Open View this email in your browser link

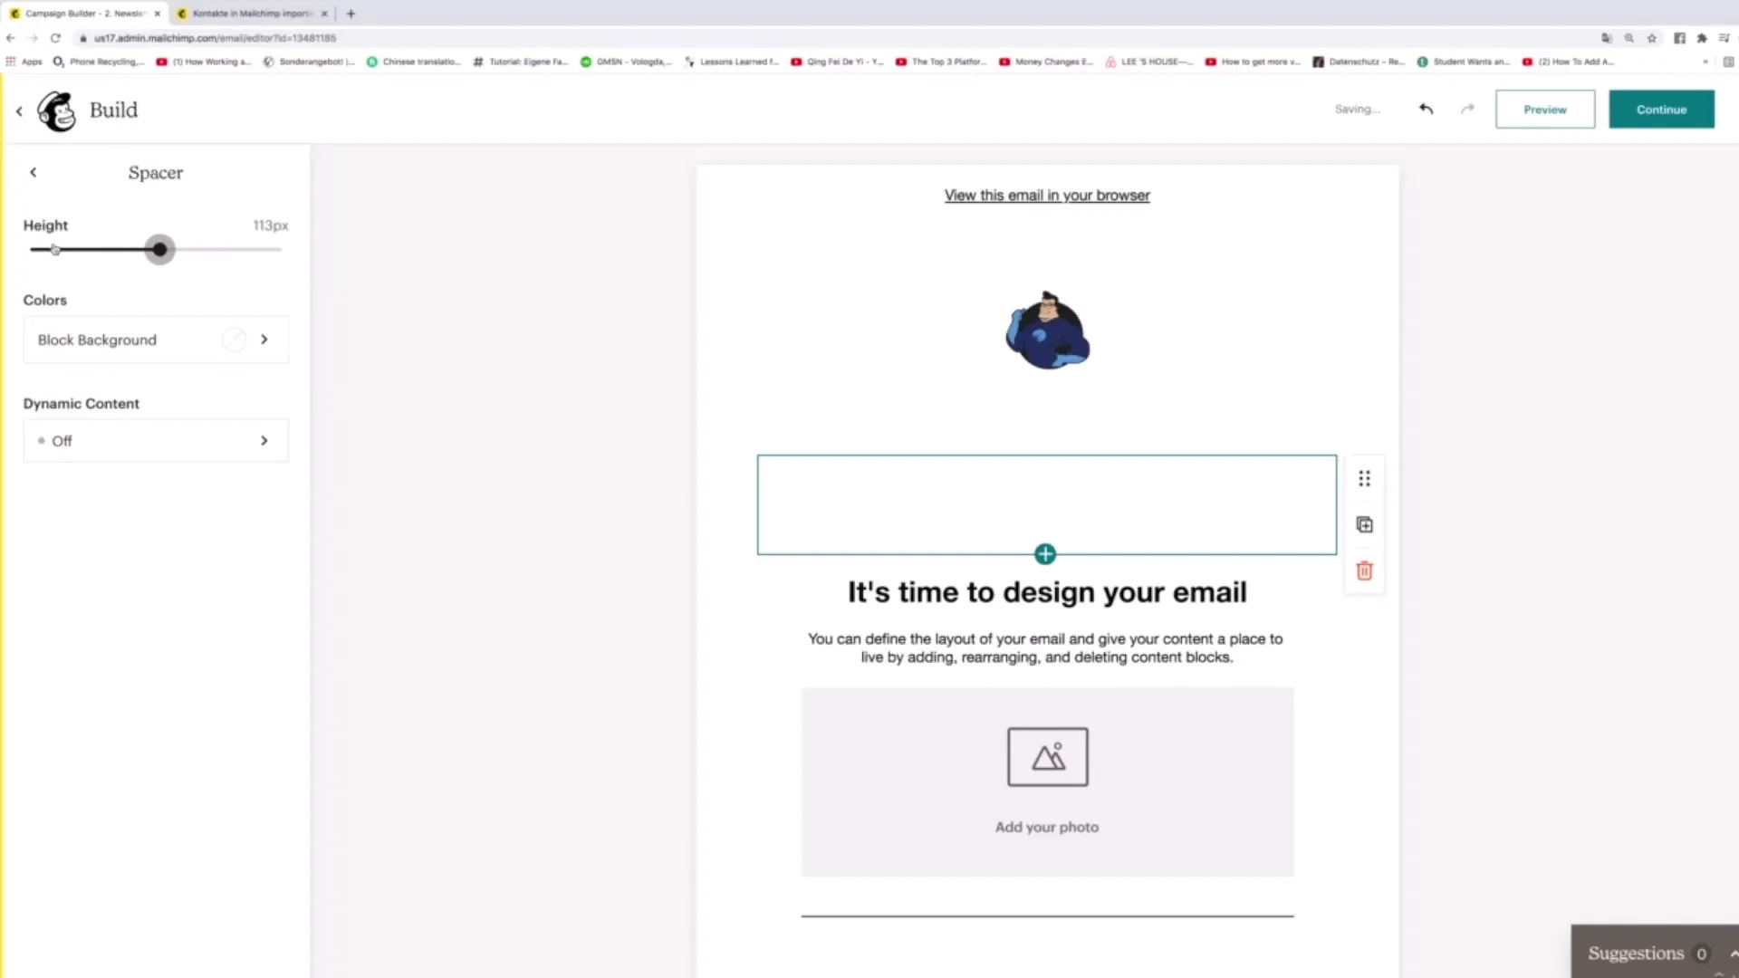[x=1047, y=195]
